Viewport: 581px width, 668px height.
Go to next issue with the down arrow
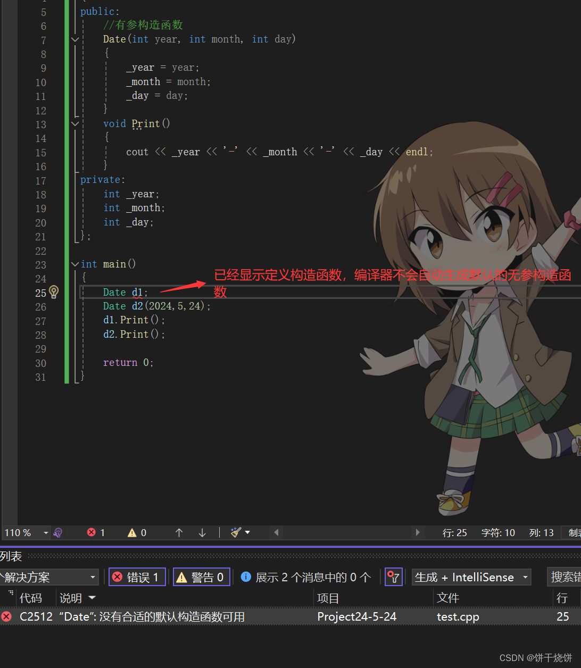[202, 532]
